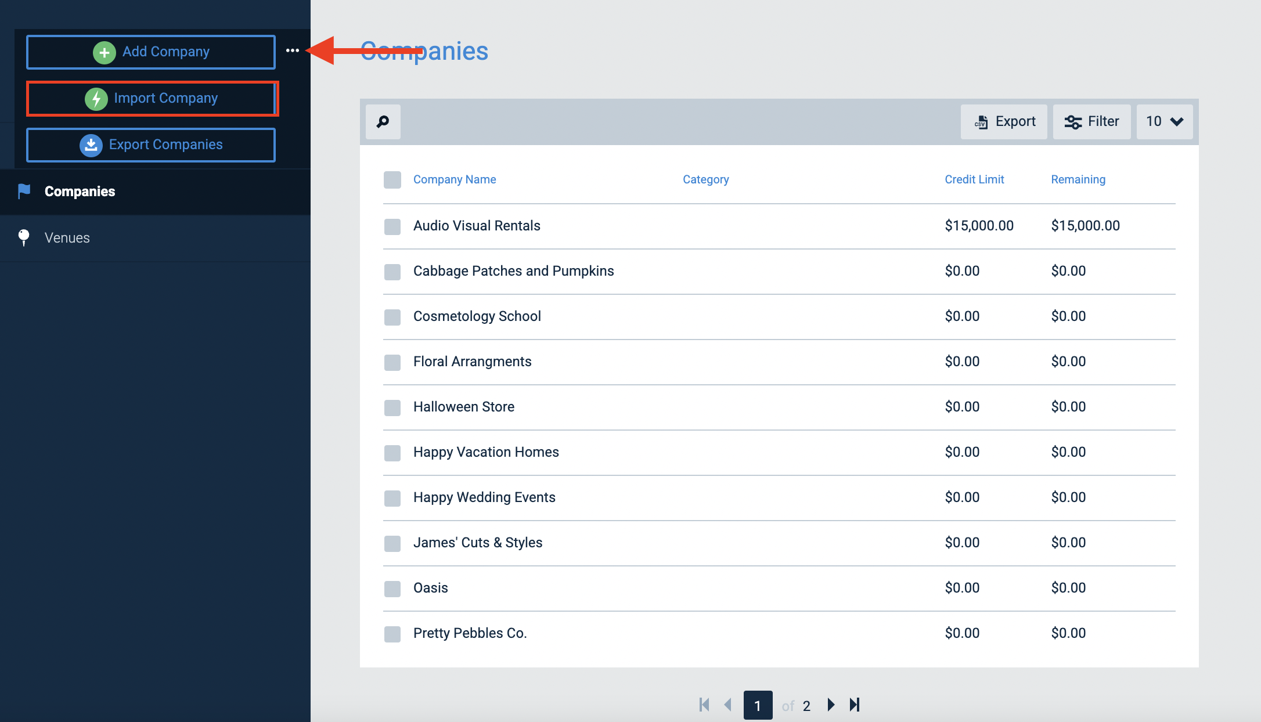Jump to the last page

pos(855,705)
